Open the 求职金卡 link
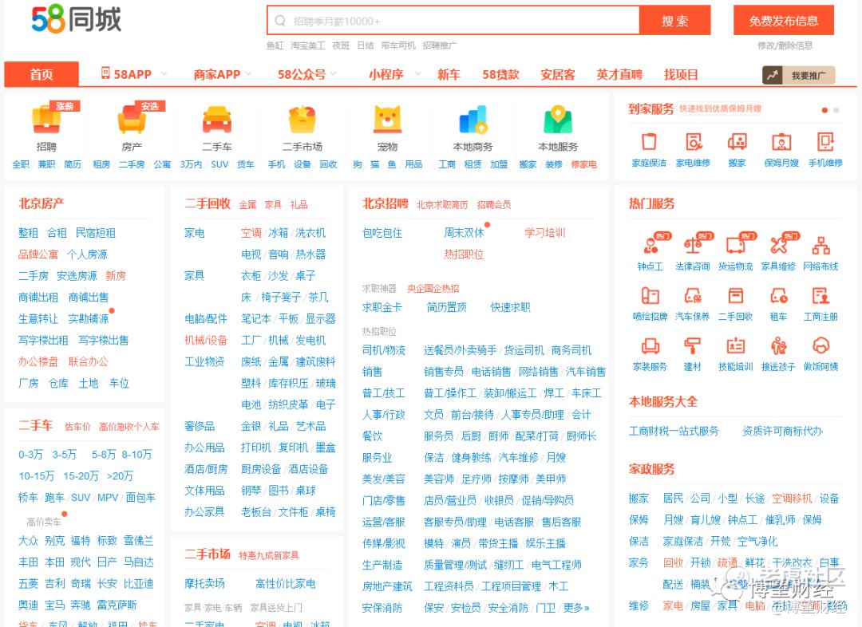Viewport: 862px width, 627px height. click(382, 307)
